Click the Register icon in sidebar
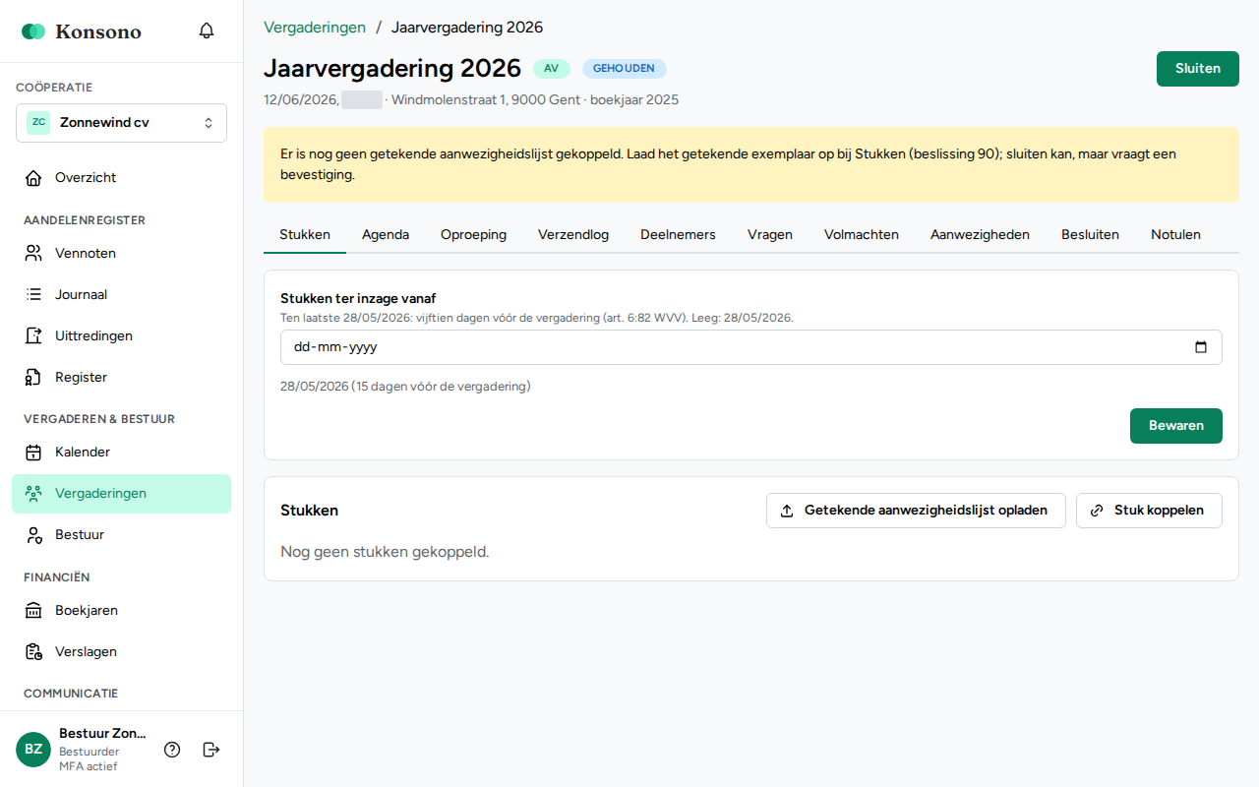The height and width of the screenshot is (787, 1259). pos(33,378)
